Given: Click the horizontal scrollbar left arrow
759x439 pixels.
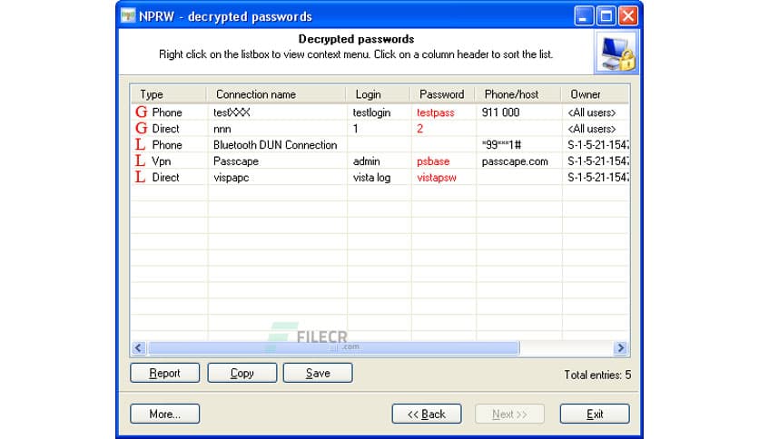Looking at the screenshot, I should click(x=139, y=347).
